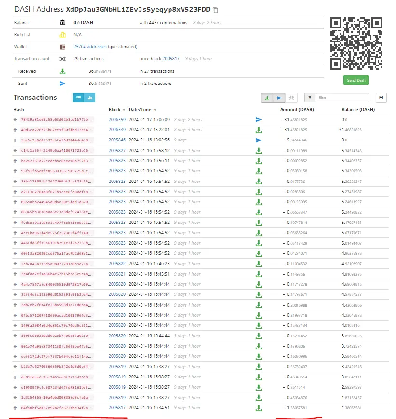Click received icon for +31.46821825 transaction
Screen dimensions: 396x419
(258, 130)
